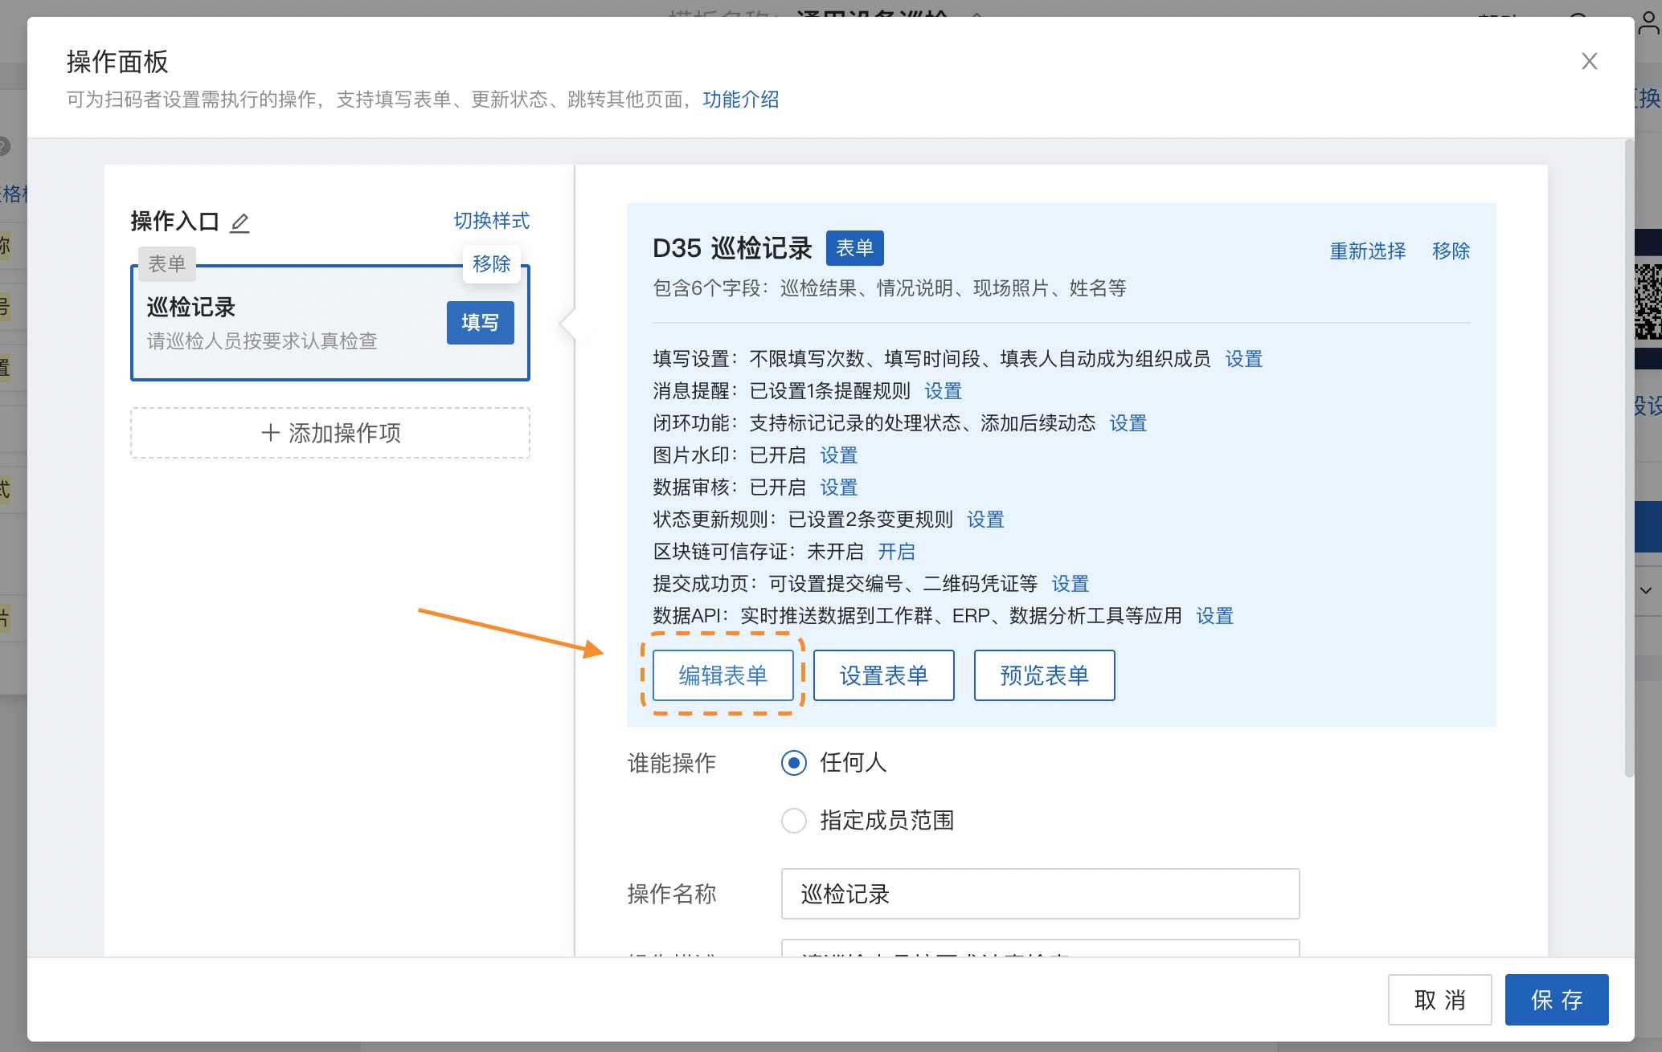Select the 任何人 radio button

(794, 763)
